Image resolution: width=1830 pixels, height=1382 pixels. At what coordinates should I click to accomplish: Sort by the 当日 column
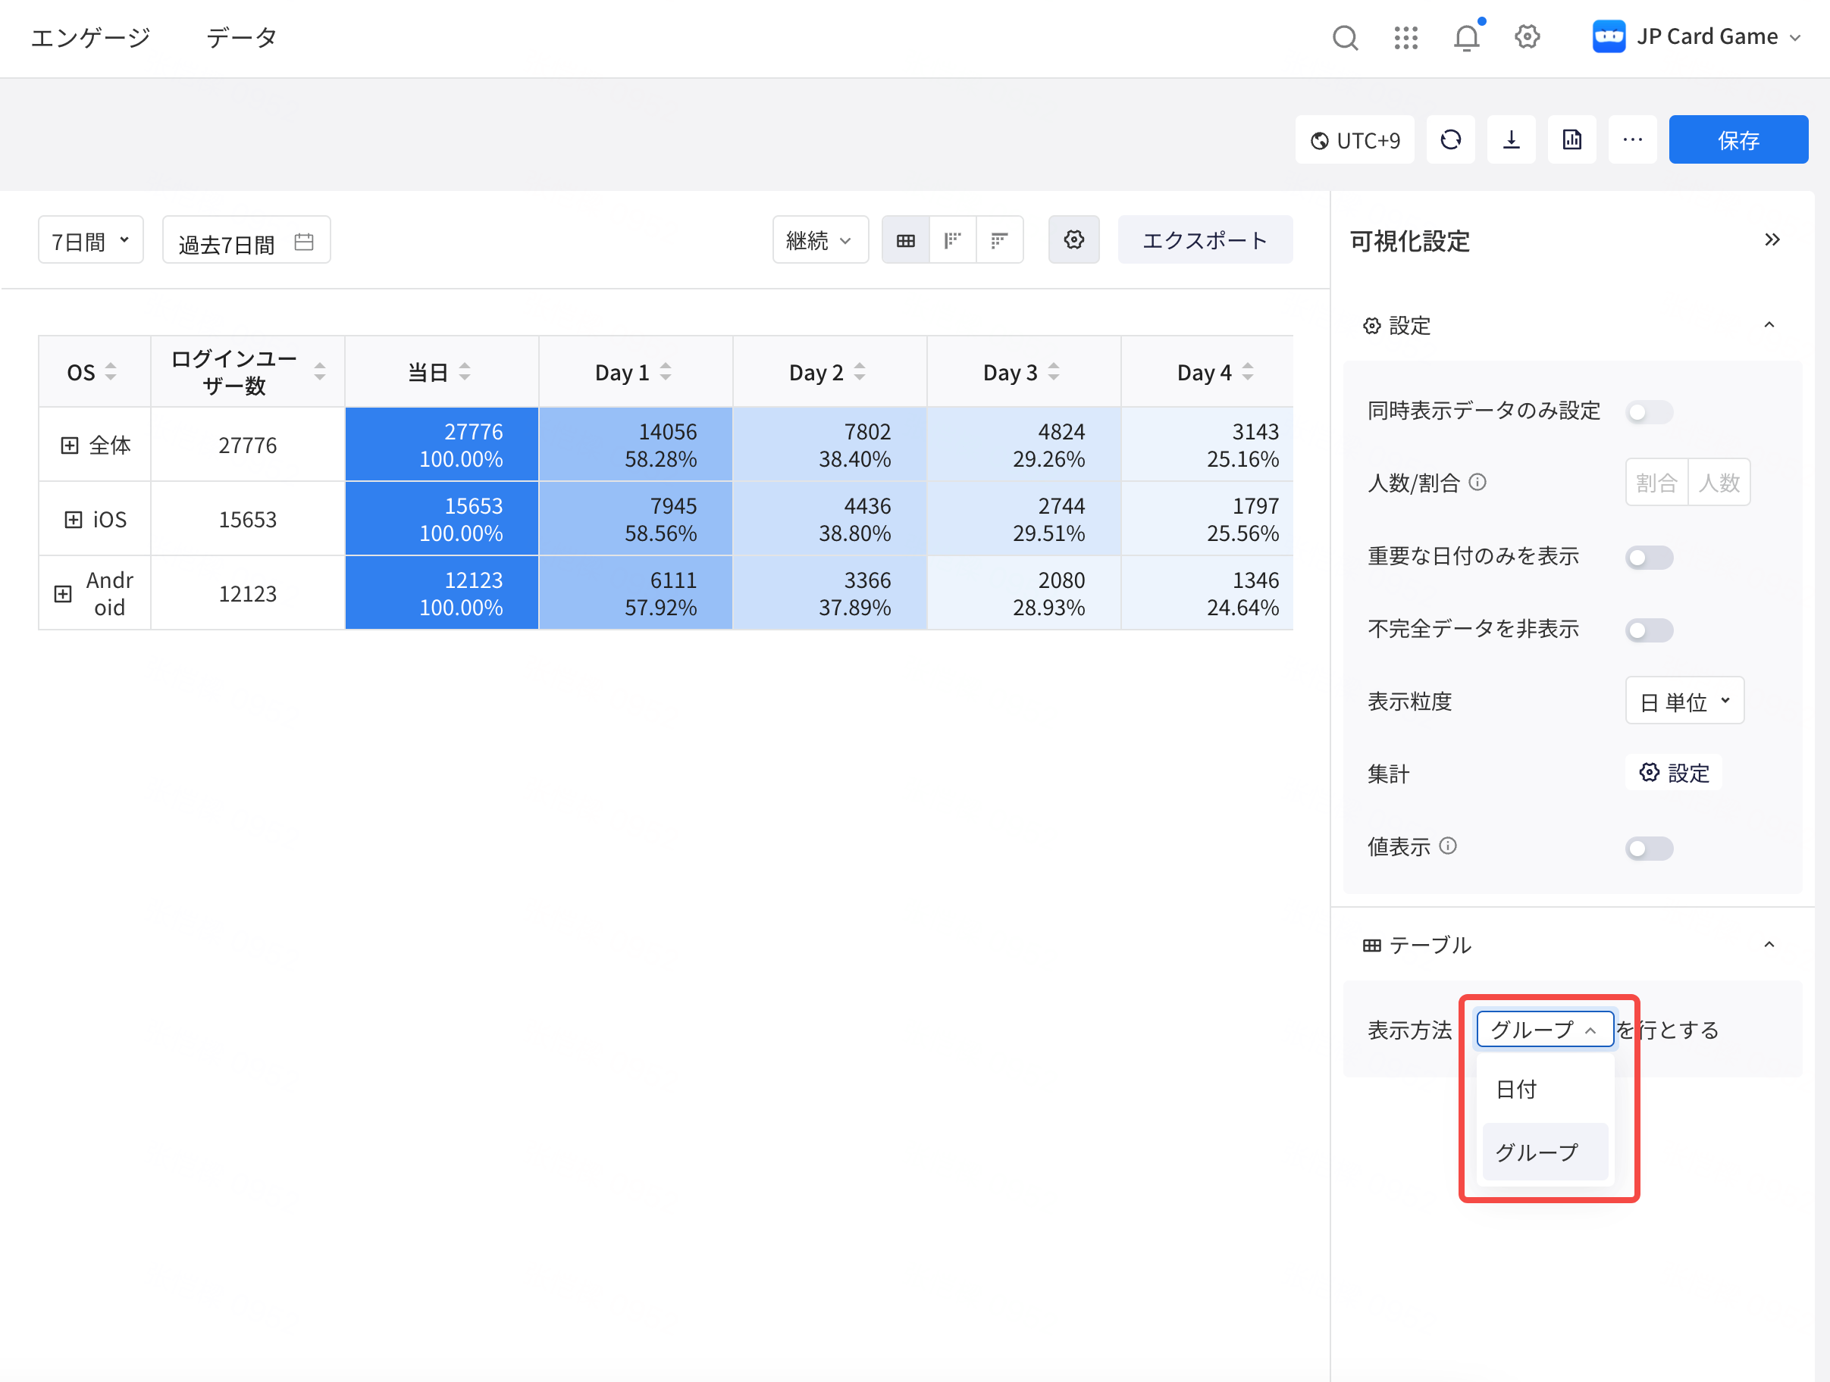tap(465, 372)
